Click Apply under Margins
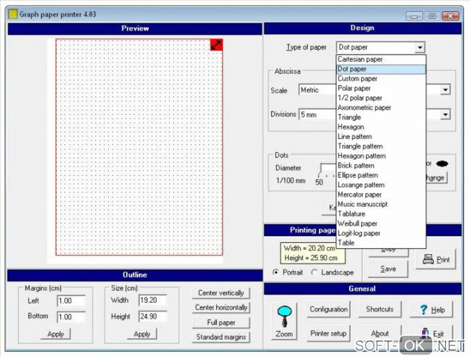470x357 pixels. (x=55, y=334)
